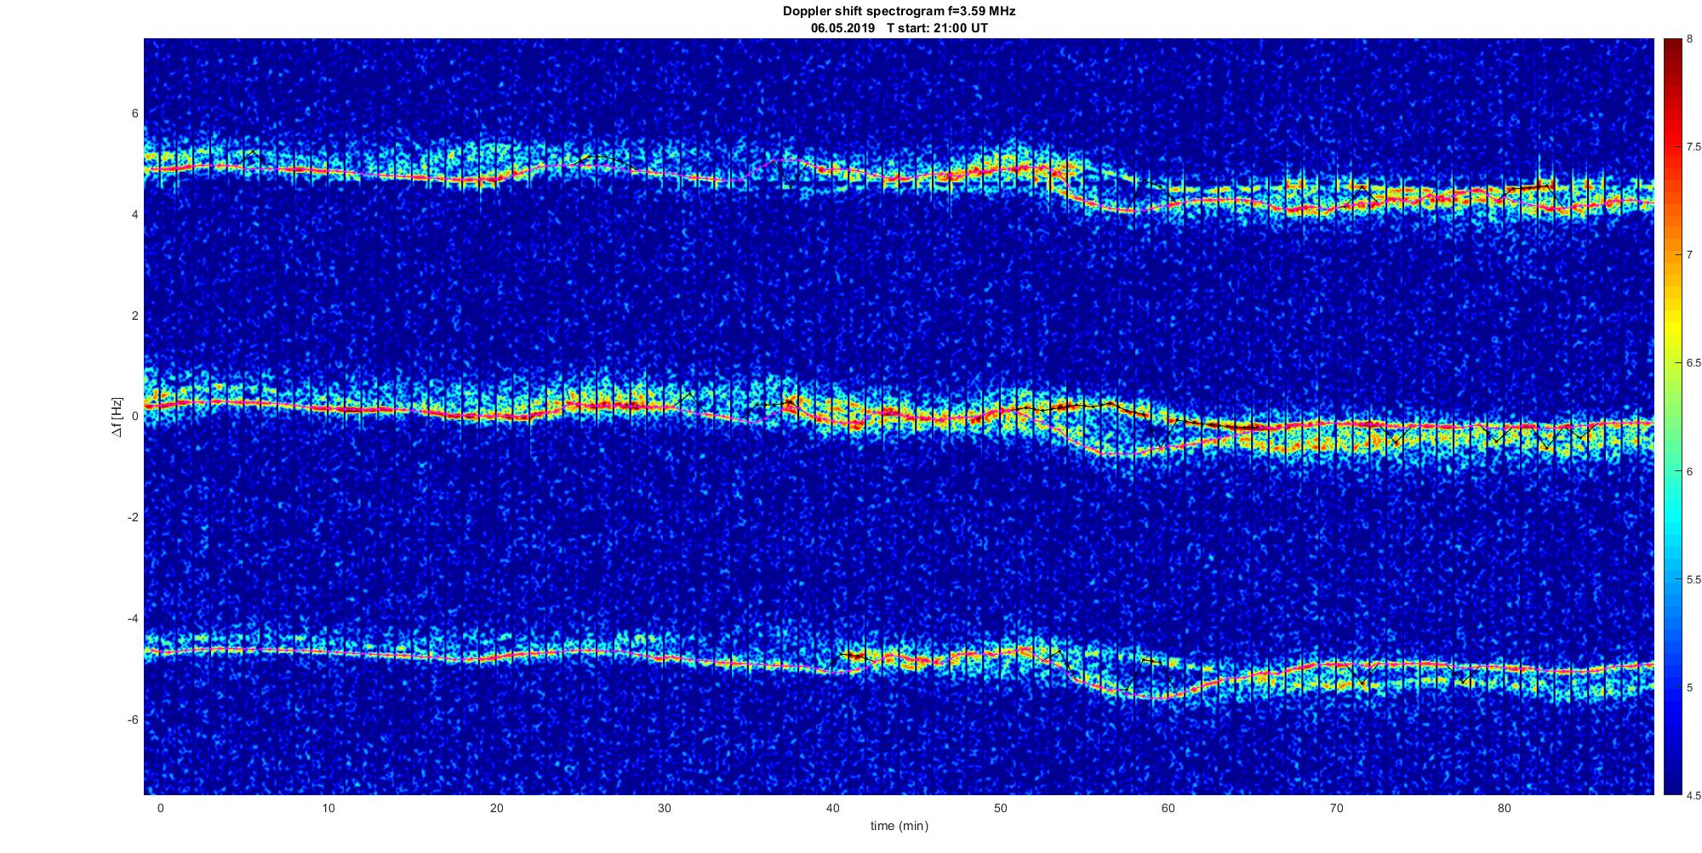Image resolution: width=1702 pixels, height=853 pixels.
Task: Click the colorbar tick label '8'
Action: 1689,39
